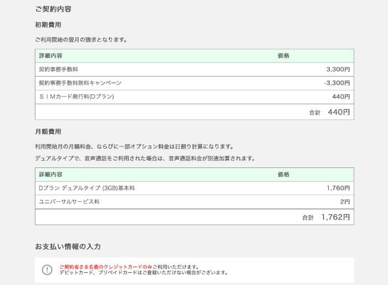The image size is (388, 285).
Task: Select the 契約事務手数料 row
Action: click(x=195, y=69)
